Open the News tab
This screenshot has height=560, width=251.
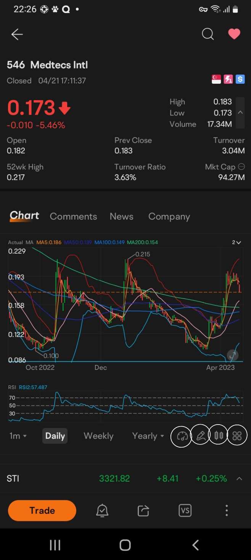122,217
